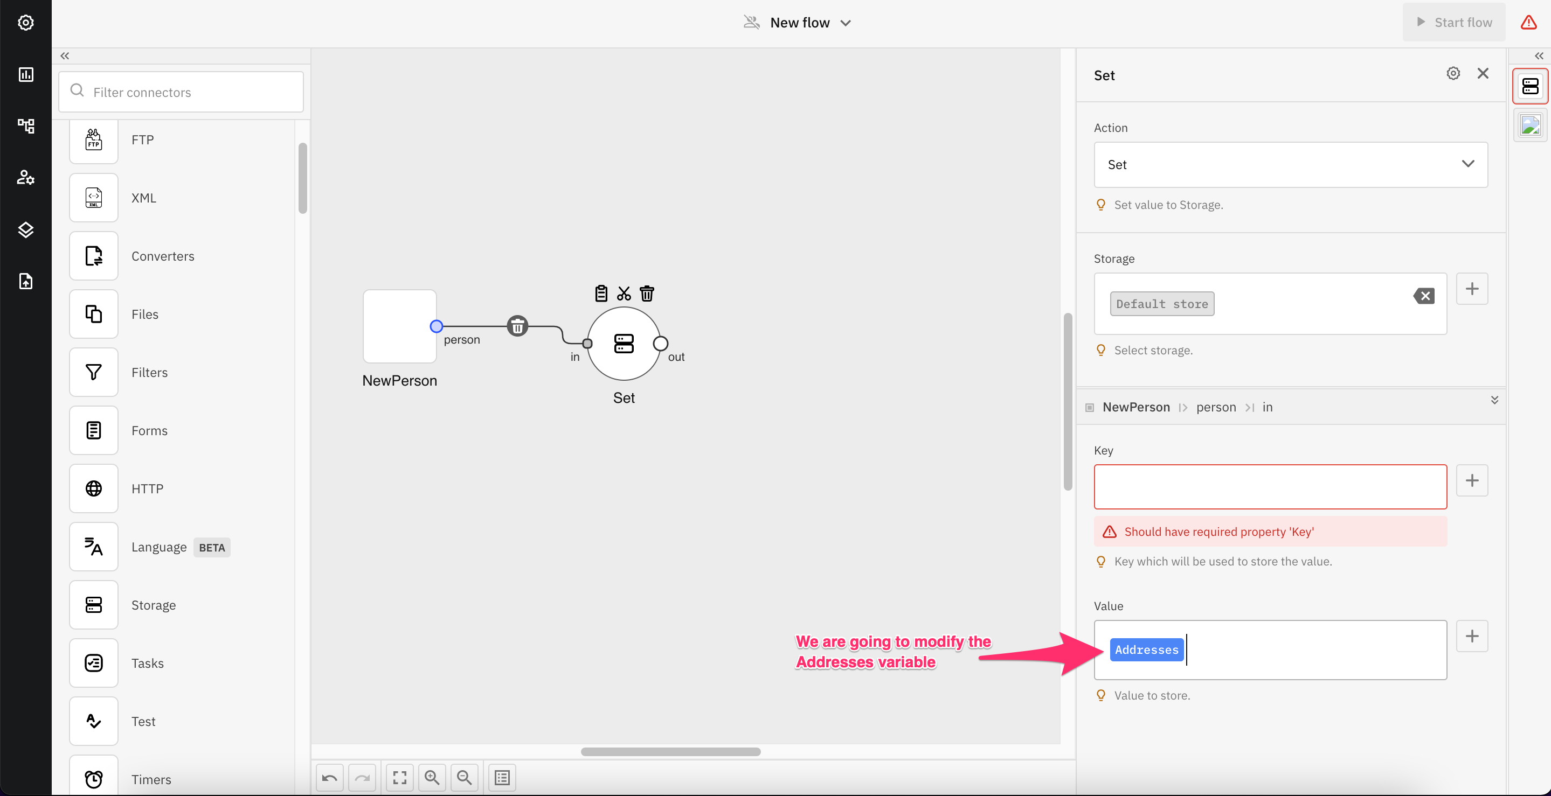Image resolution: width=1551 pixels, height=796 pixels.
Task: Delete the Set node with trash icon
Action: [647, 294]
